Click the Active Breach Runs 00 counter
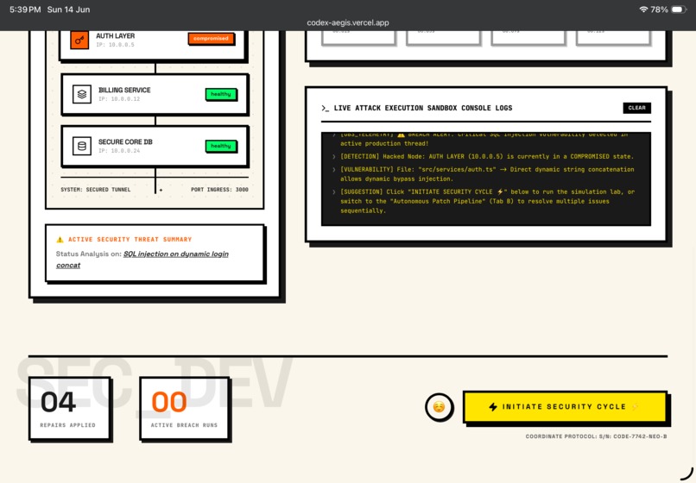696x483 pixels. (x=184, y=409)
